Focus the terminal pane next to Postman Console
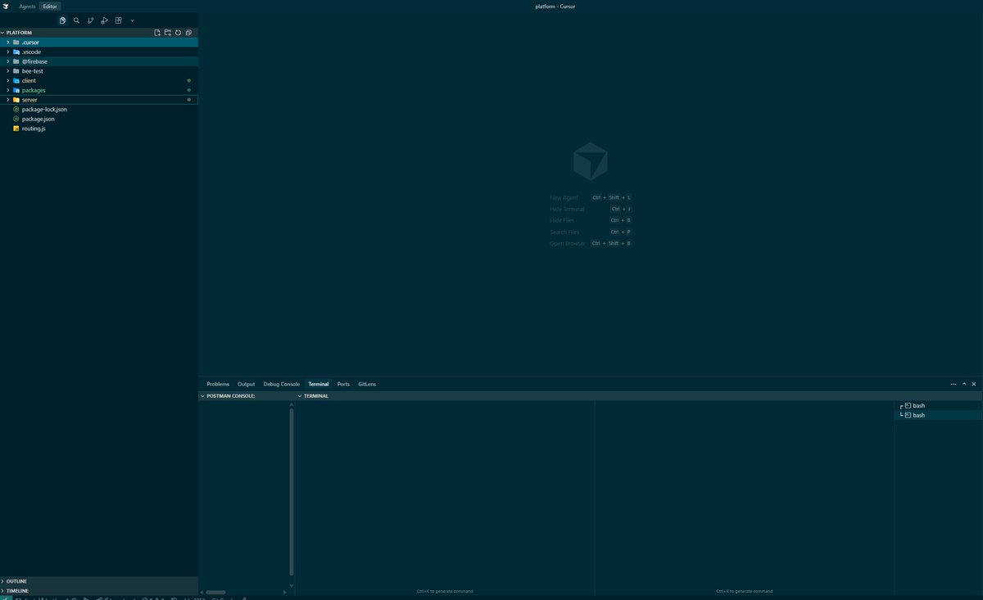 point(445,495)
